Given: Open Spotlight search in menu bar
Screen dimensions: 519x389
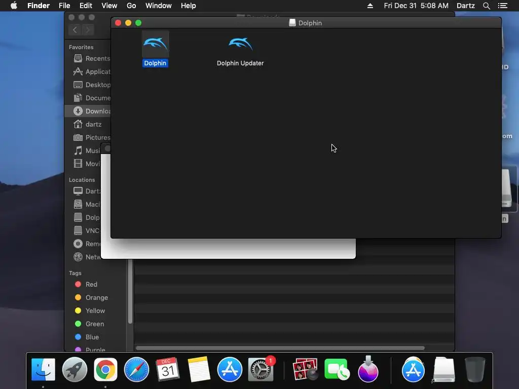Looking at the screenshot, I should (486, 6).
